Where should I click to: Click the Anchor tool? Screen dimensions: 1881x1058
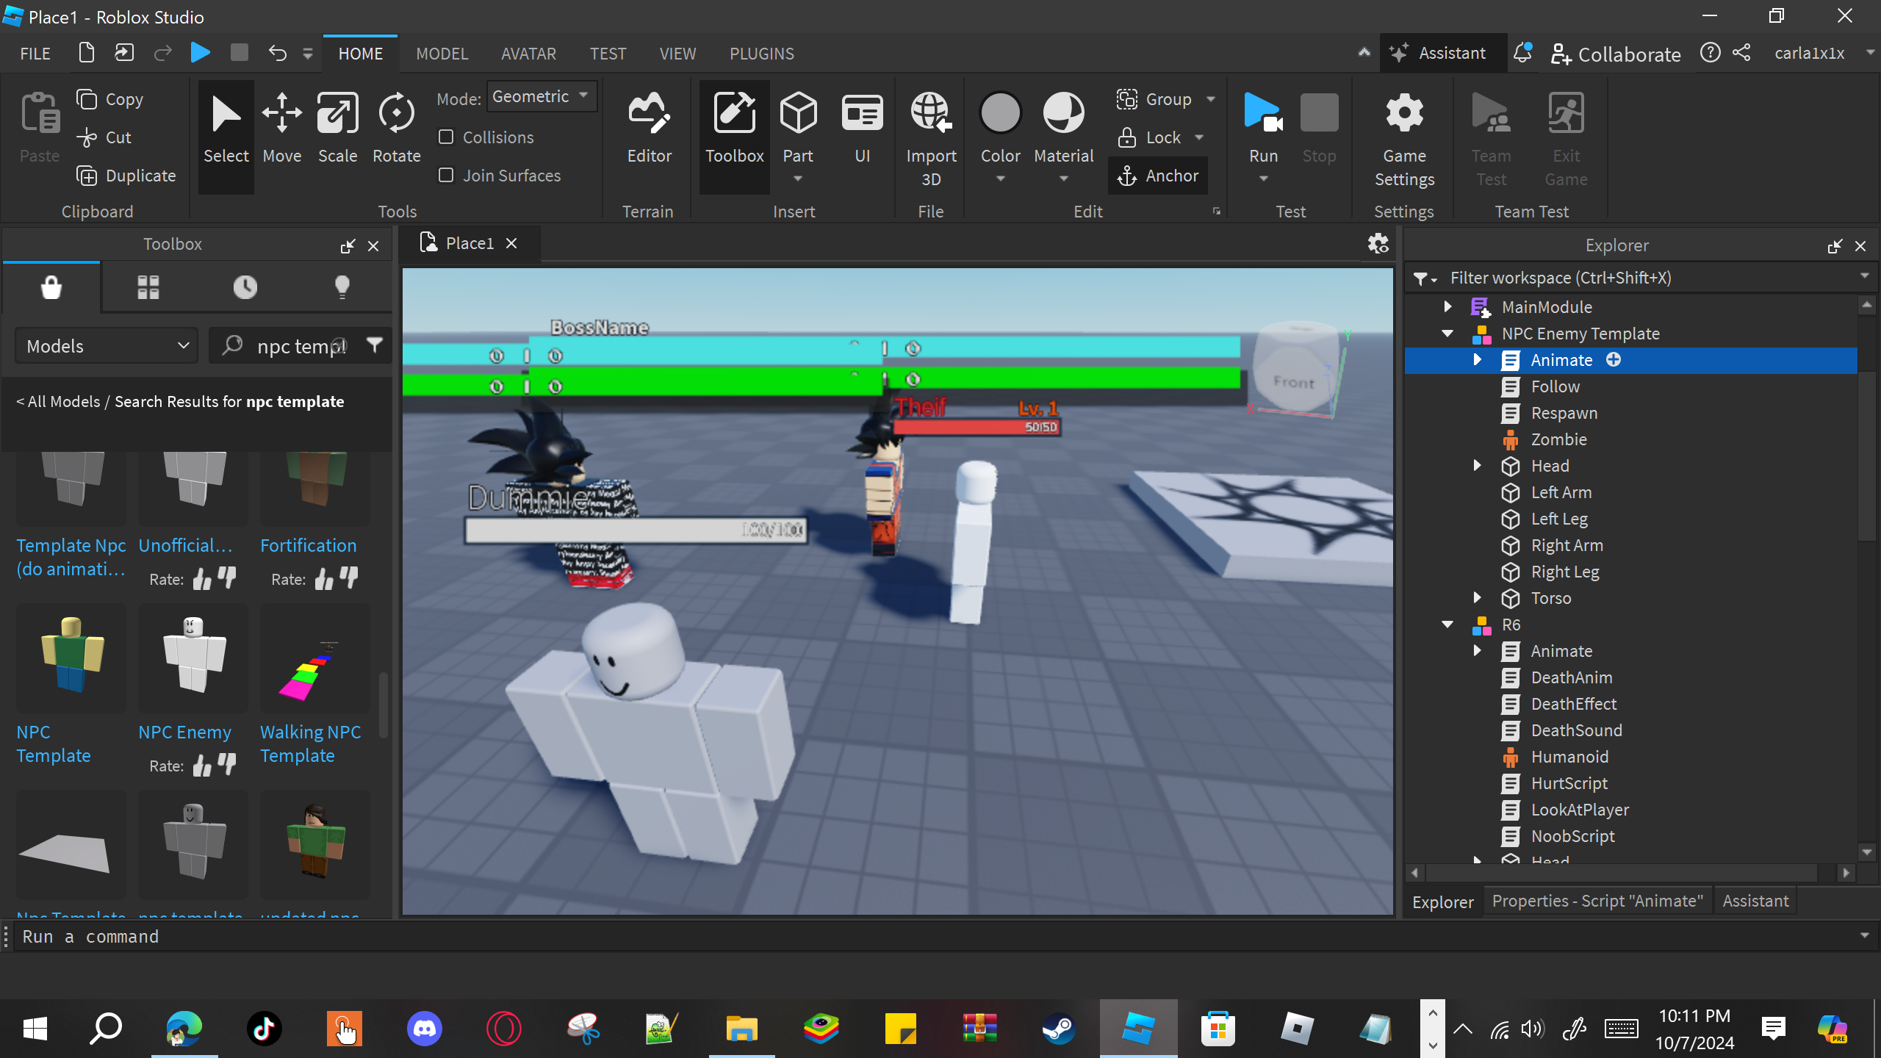point(1158,176)
